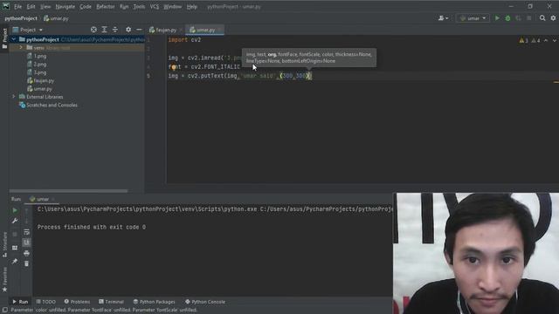This screenshot has height=314, width=559.
Task: Toggle the Structure tool window stripe
Action: [x=4, y=244]
